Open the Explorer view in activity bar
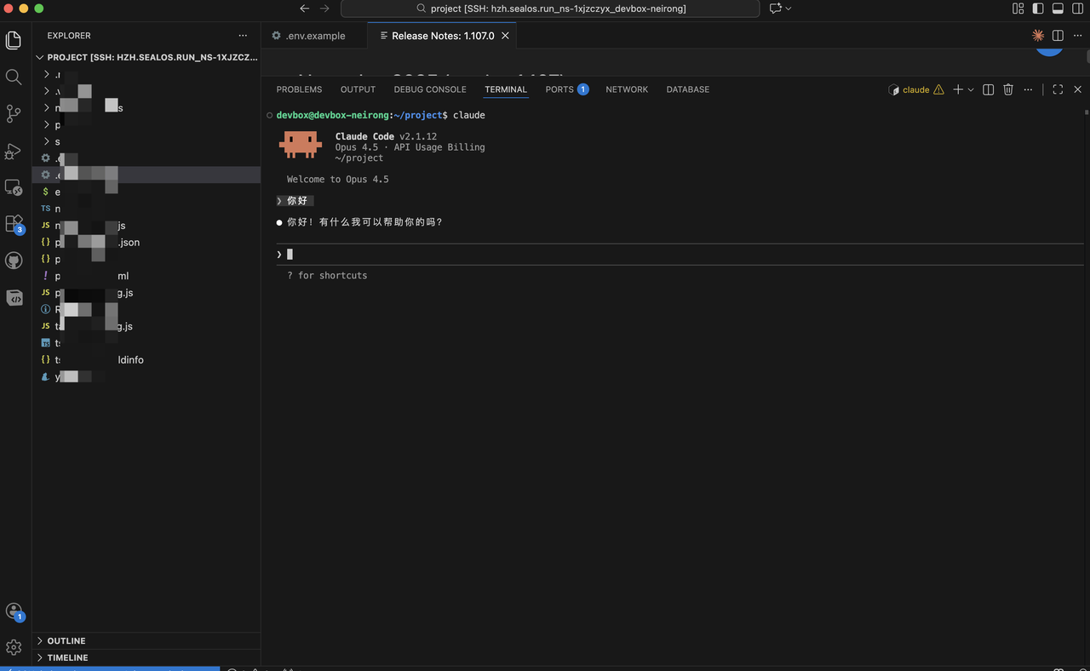 click(14, 40)
